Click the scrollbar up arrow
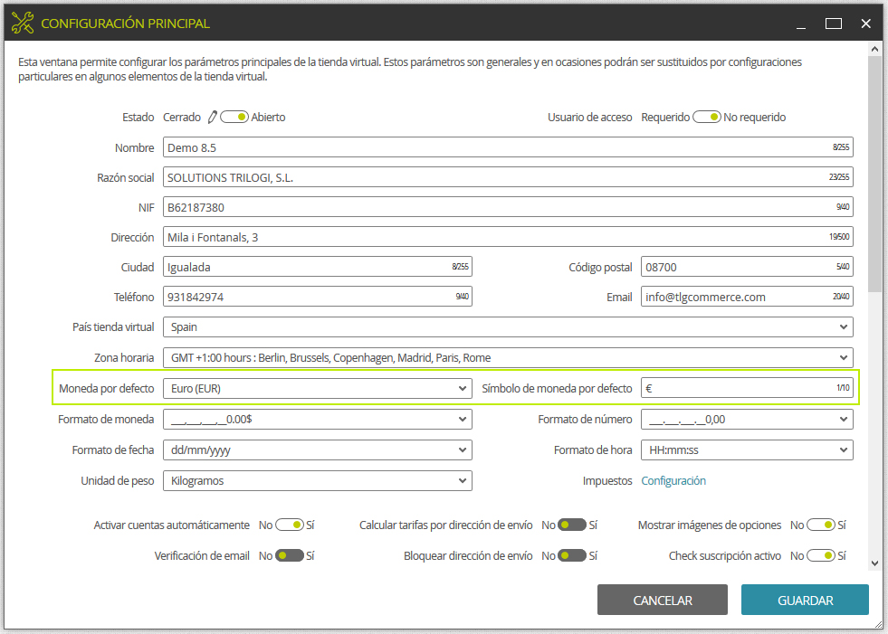The image size is (888, 634). click(874, 50)
